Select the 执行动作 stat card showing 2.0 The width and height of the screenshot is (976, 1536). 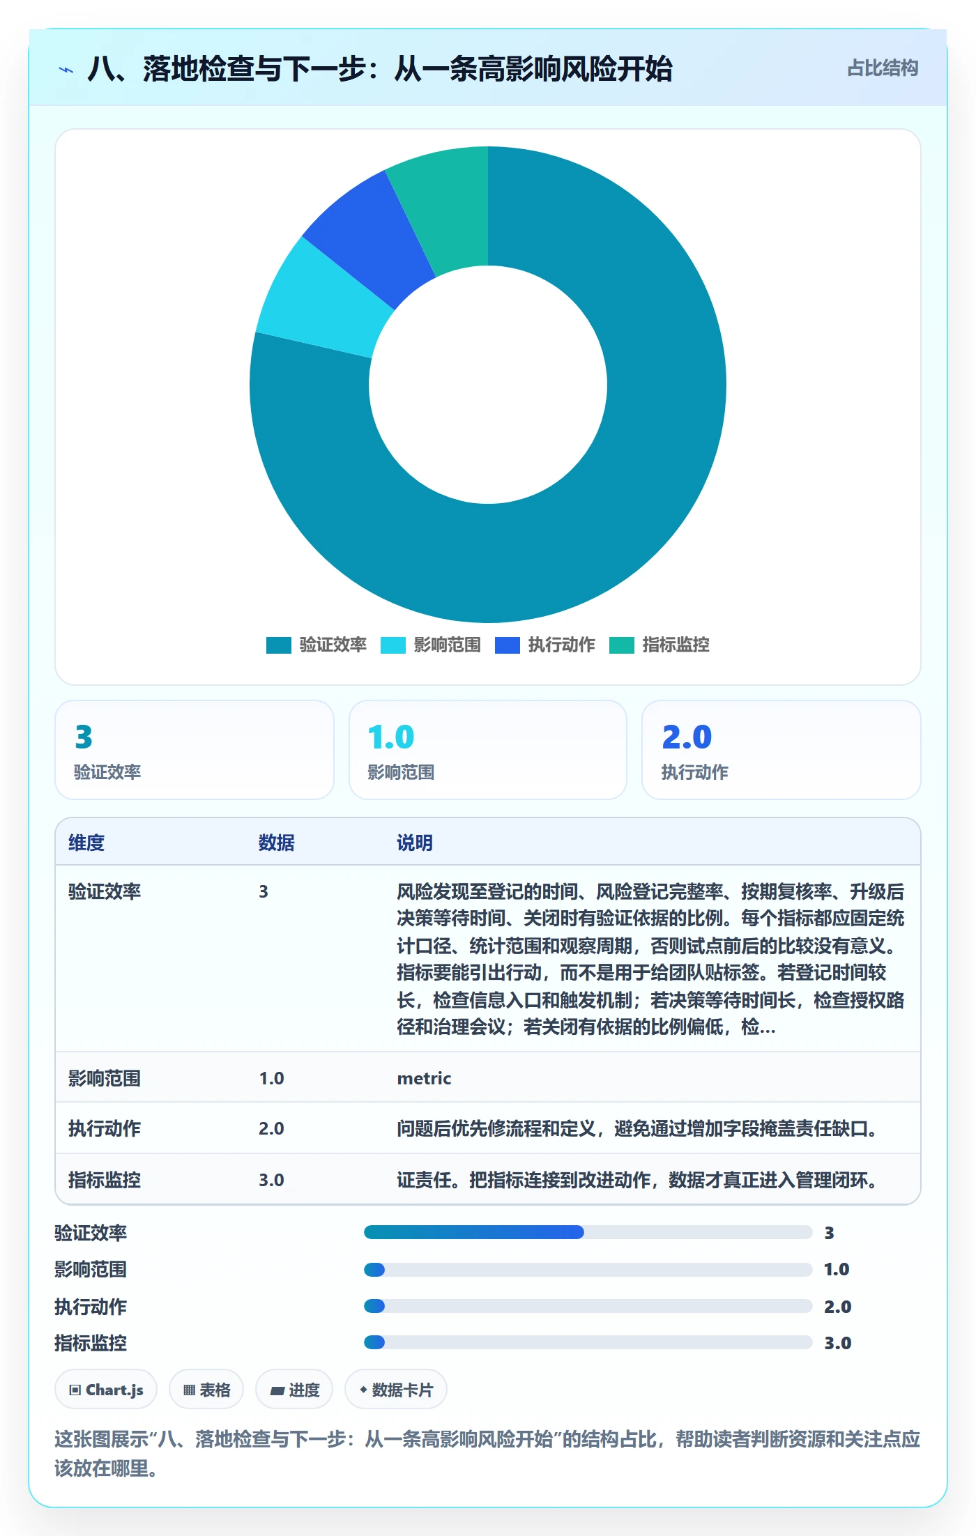tap(781, 750)
